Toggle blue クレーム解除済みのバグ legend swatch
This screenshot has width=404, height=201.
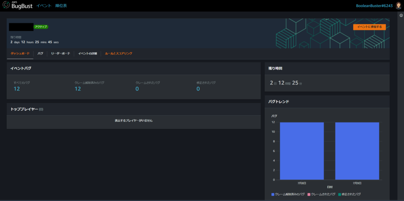point(273,194)
